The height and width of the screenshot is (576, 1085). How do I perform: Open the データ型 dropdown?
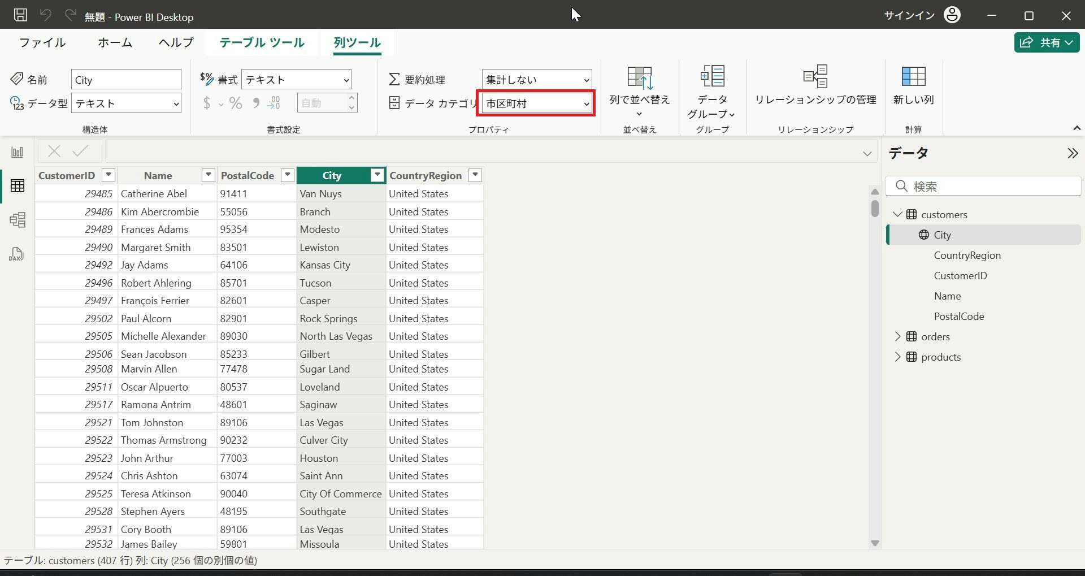pos(126,103)
